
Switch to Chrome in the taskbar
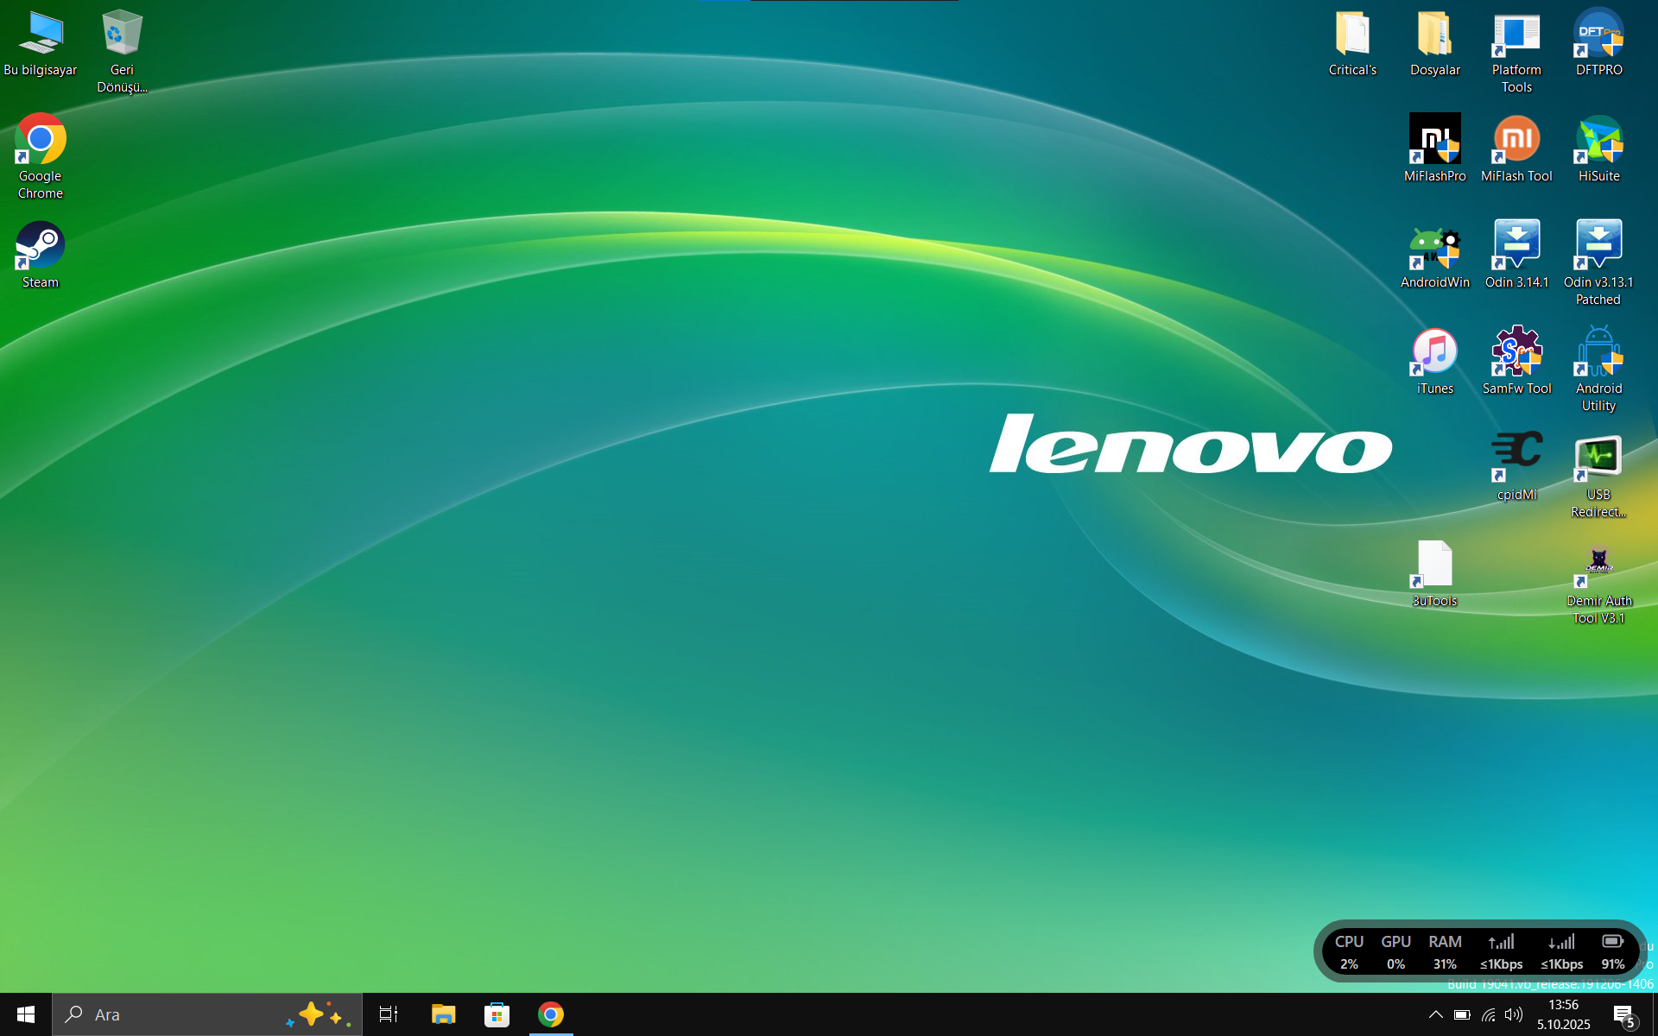point(551,1014)
